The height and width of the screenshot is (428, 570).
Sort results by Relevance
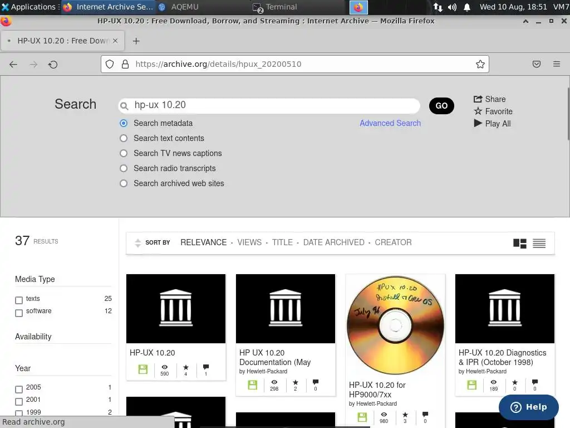click(x=204, y=242)
